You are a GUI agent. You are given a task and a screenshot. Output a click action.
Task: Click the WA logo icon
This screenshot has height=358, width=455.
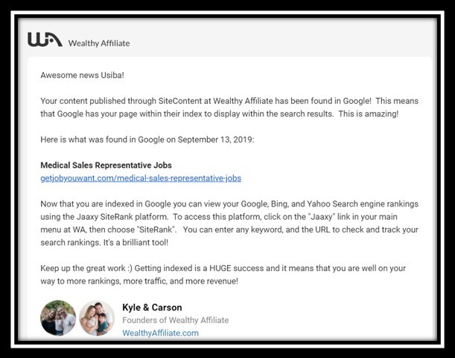(45, 39)
